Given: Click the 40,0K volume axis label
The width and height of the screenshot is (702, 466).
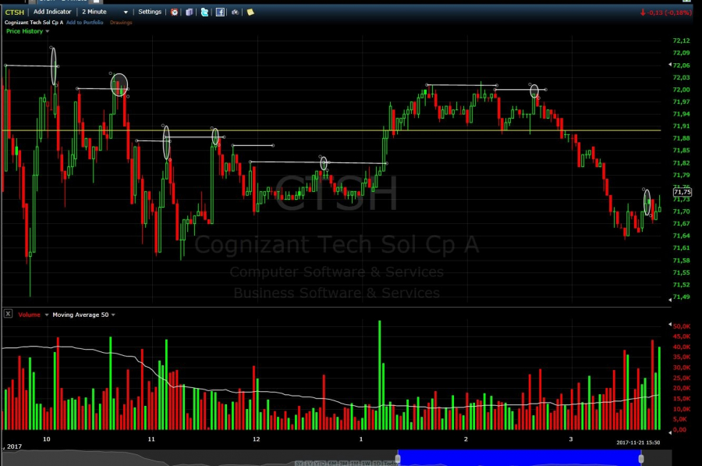Looking at the screenshot, I should pos(682,347).
